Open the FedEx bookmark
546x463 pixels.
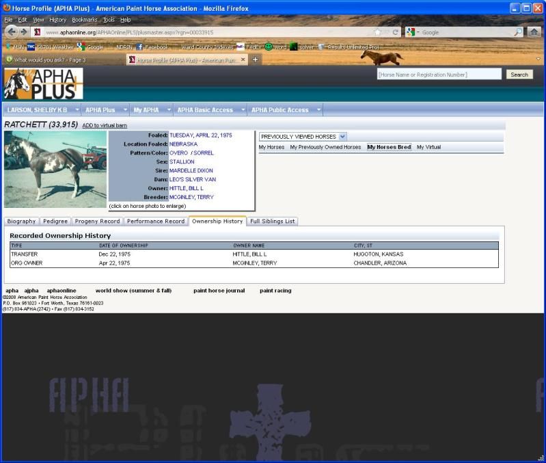click(x=249, y=47)
